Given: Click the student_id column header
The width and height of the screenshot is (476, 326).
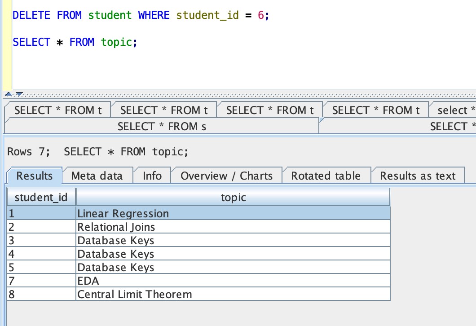Looking at the screenshot, I should 41,197.
